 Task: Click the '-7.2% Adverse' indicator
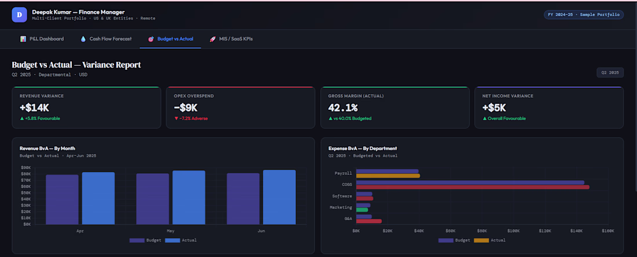click(191, 118)
